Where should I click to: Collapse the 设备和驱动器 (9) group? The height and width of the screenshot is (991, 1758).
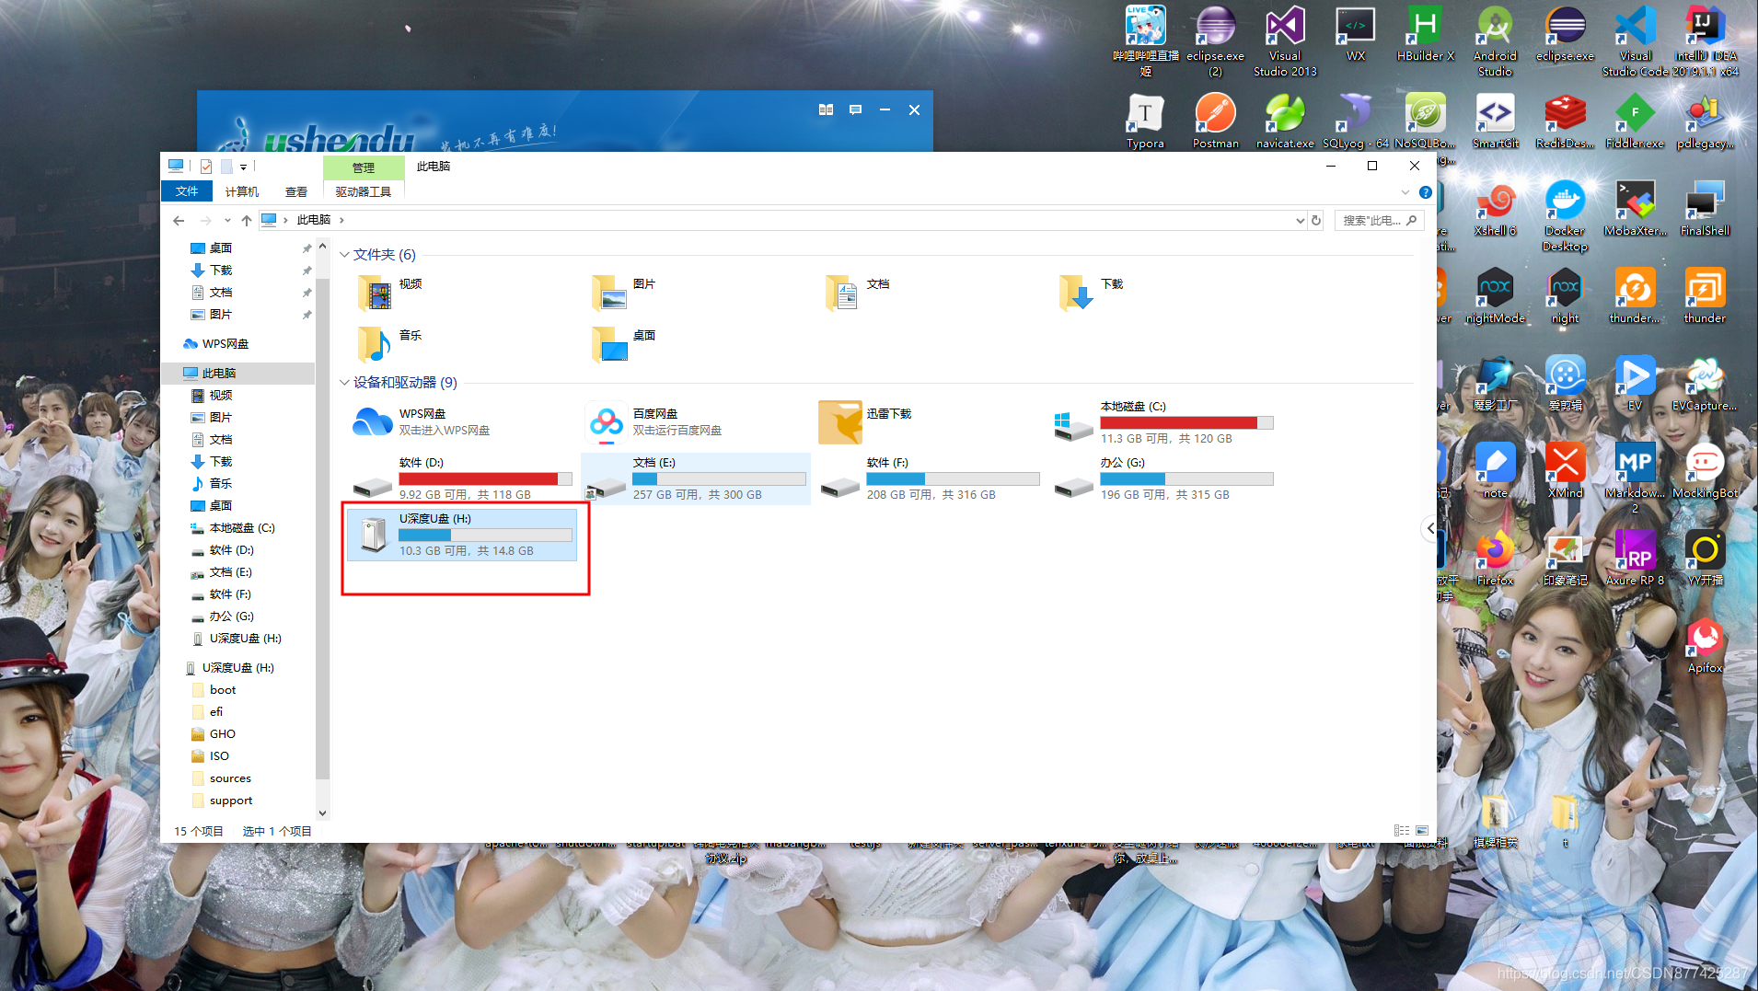[x=345, y=383]
